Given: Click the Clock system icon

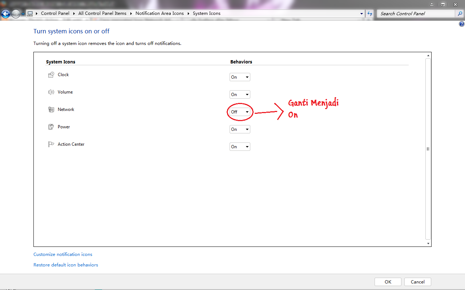Looking at the screenshot, I should click(51, 74).
